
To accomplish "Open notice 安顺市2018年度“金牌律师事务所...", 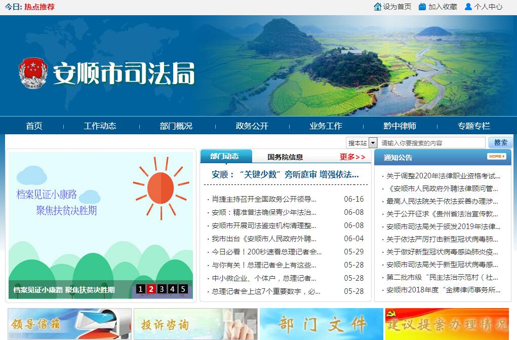I will [x=443, y=290].
